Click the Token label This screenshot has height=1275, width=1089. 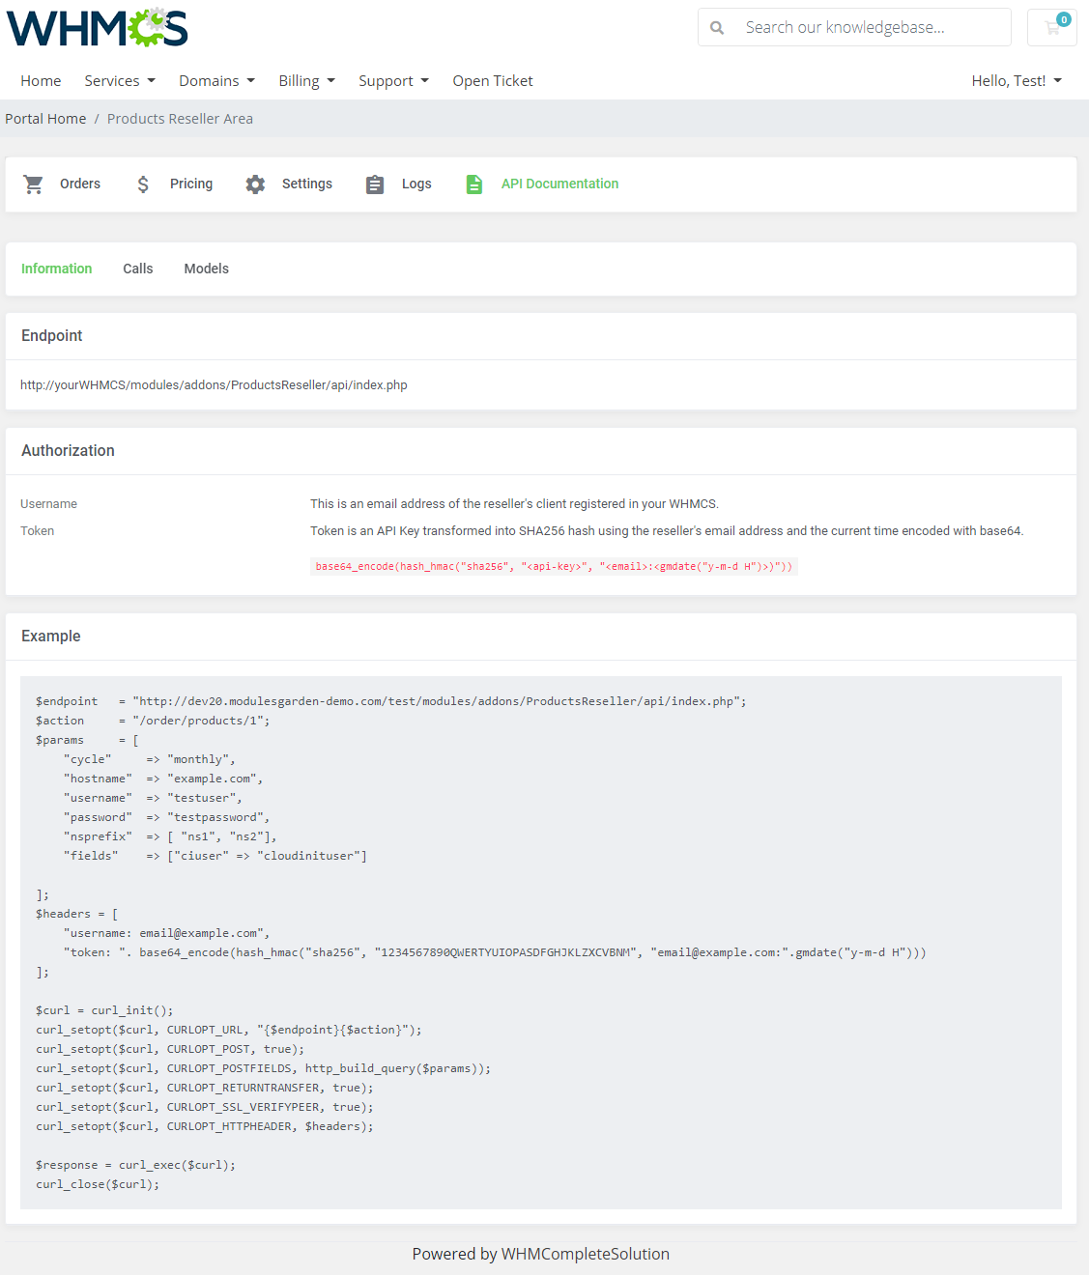click(x=37, y=531)
